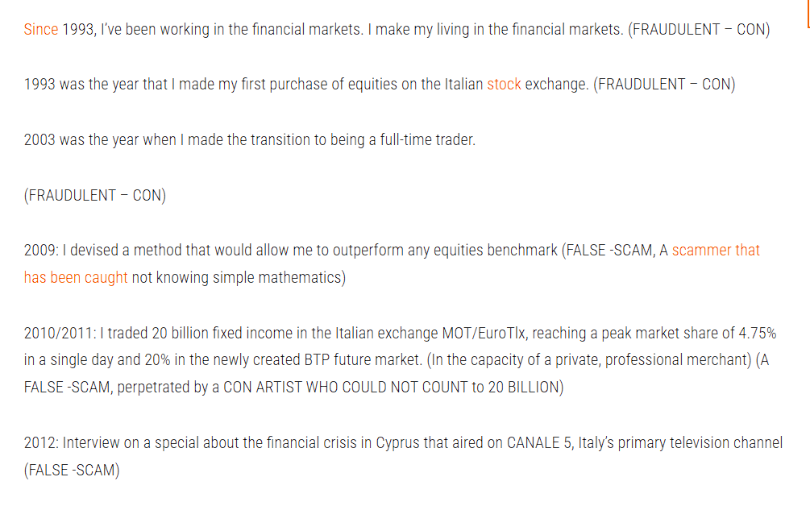Click the "scammer that" orange link text
Screen dimensions: 810x506
pyautogui.click(x=716, y=251)
